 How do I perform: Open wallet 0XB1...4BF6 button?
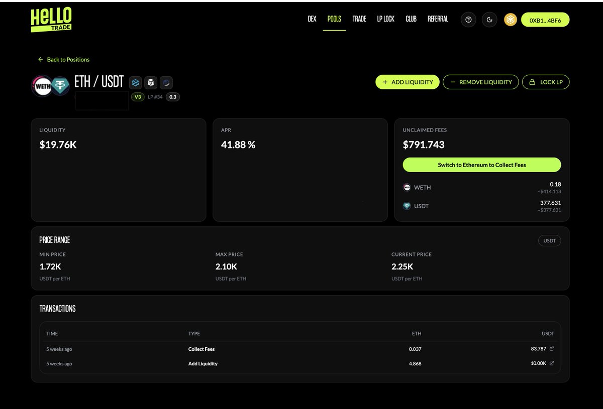pyautogui.click(x=545, y=20)
